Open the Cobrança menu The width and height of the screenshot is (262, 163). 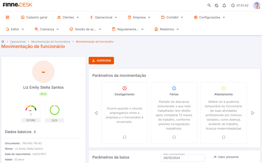pyautogui.click(x=47, y=29)
